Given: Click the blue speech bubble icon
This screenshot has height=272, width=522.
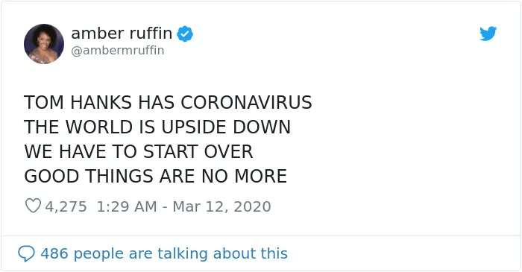Looking at the screenshot, I should coord(26,253).
